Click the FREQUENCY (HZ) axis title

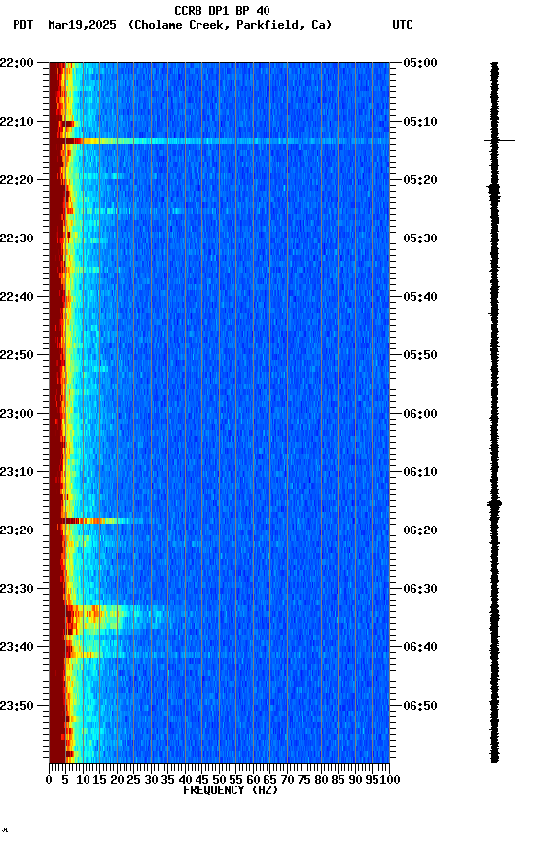tap(231, 790)
